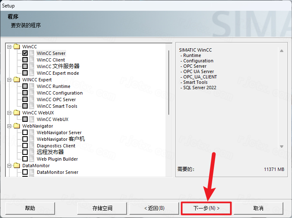292x218 pixels.
Task: Click the WinCC folder icon
Action: coord(17,47)
